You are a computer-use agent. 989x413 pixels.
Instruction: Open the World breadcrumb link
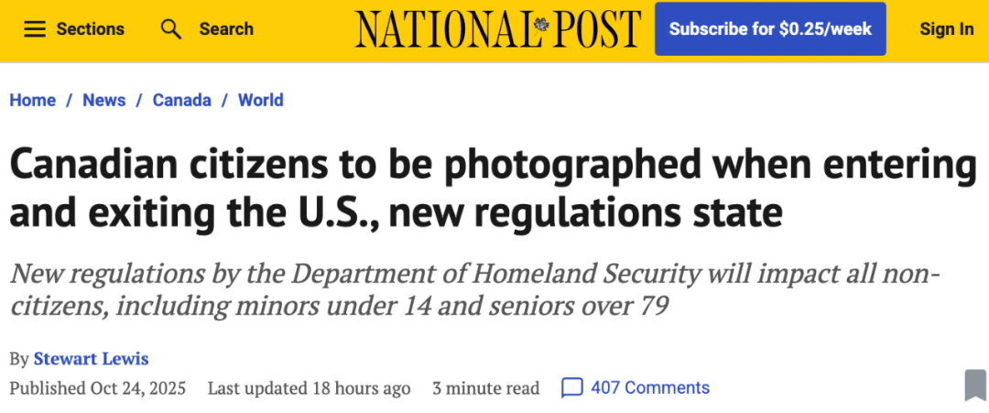click(x=260, y=100)
